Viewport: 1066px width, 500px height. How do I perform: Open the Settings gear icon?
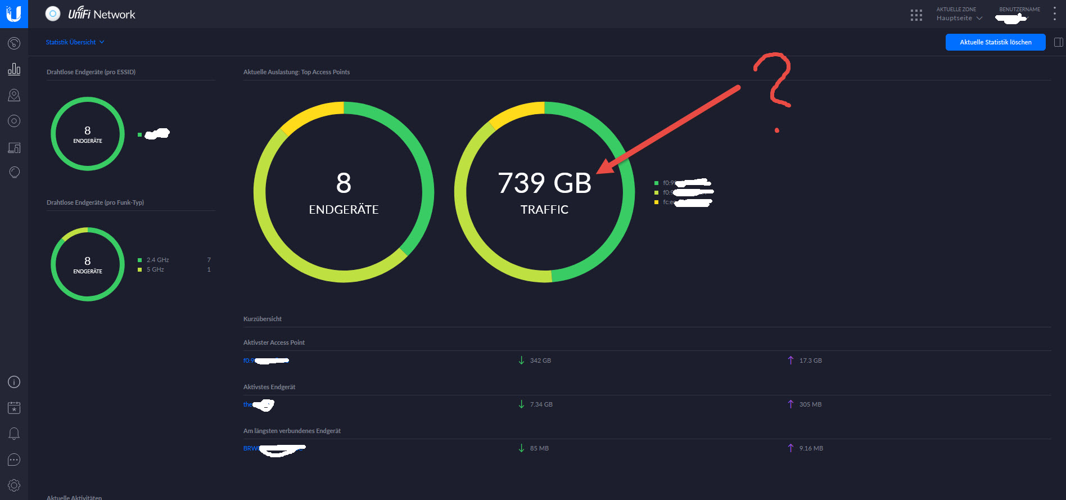(14, 485)
